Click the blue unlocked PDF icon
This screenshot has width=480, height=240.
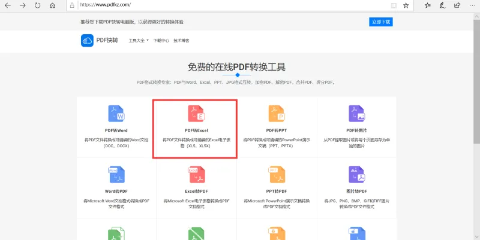[356, 233]
